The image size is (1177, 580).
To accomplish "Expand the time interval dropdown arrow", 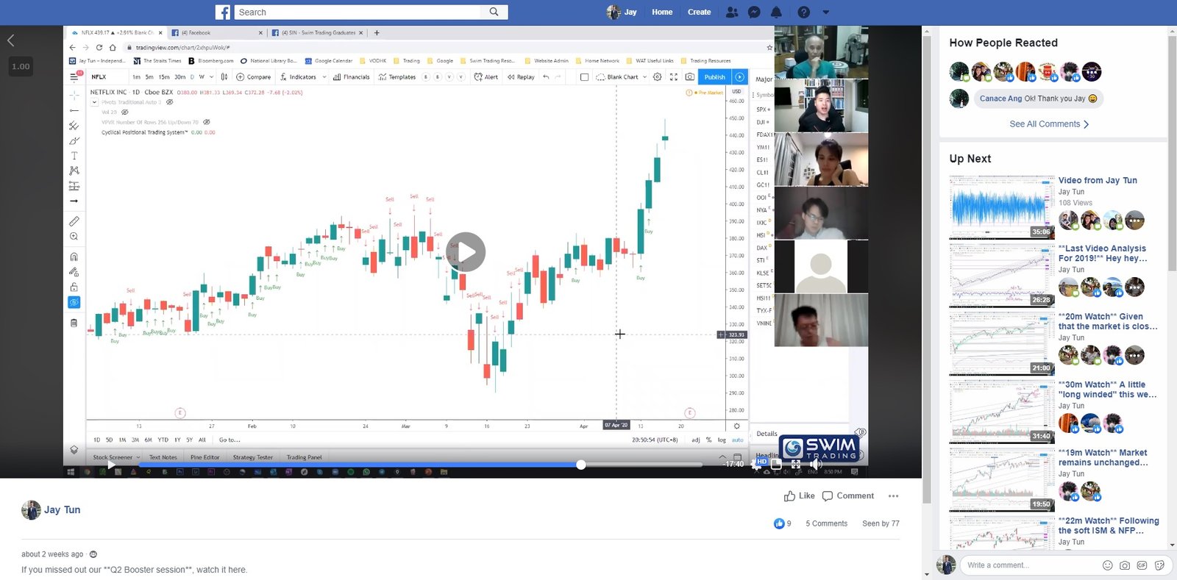I will click(211, 77).
